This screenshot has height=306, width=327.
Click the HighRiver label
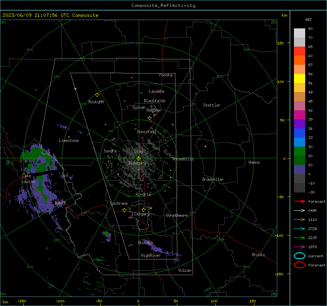pos(151,255)
